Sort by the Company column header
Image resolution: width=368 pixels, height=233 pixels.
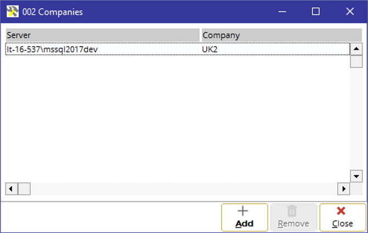tap(282, 35)
